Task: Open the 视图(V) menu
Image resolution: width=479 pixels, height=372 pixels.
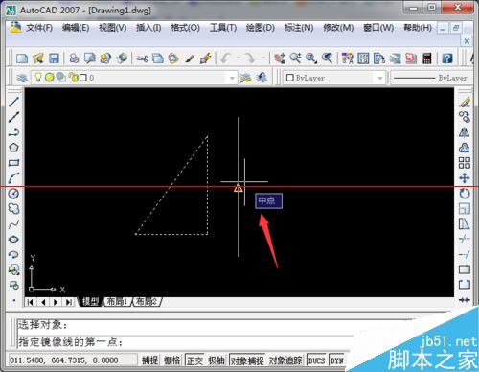Action: 112,28
